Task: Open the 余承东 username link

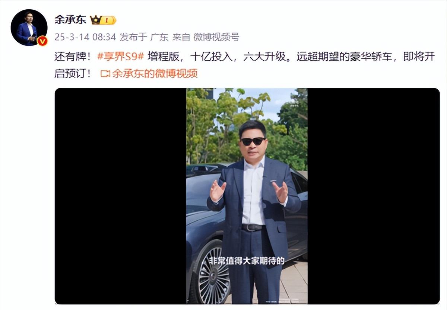Action: pos(70,20)
